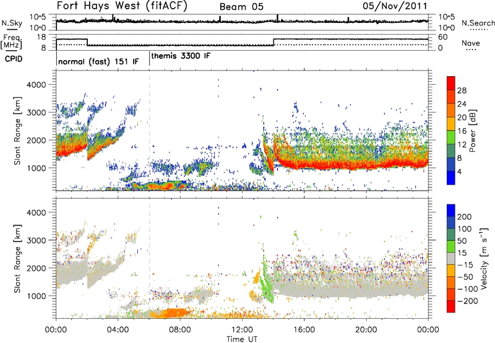Click the '18' tick on frequency axis

pos(41,37)
